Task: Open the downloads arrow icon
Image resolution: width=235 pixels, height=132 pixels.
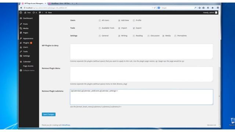Action: click(x=208, y=8)
